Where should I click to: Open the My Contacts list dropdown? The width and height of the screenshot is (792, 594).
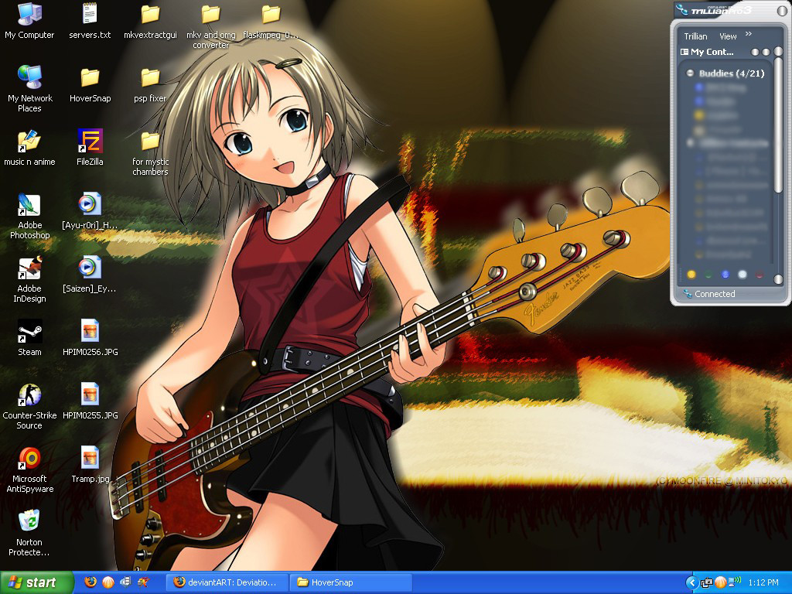[x=707, y=52]
